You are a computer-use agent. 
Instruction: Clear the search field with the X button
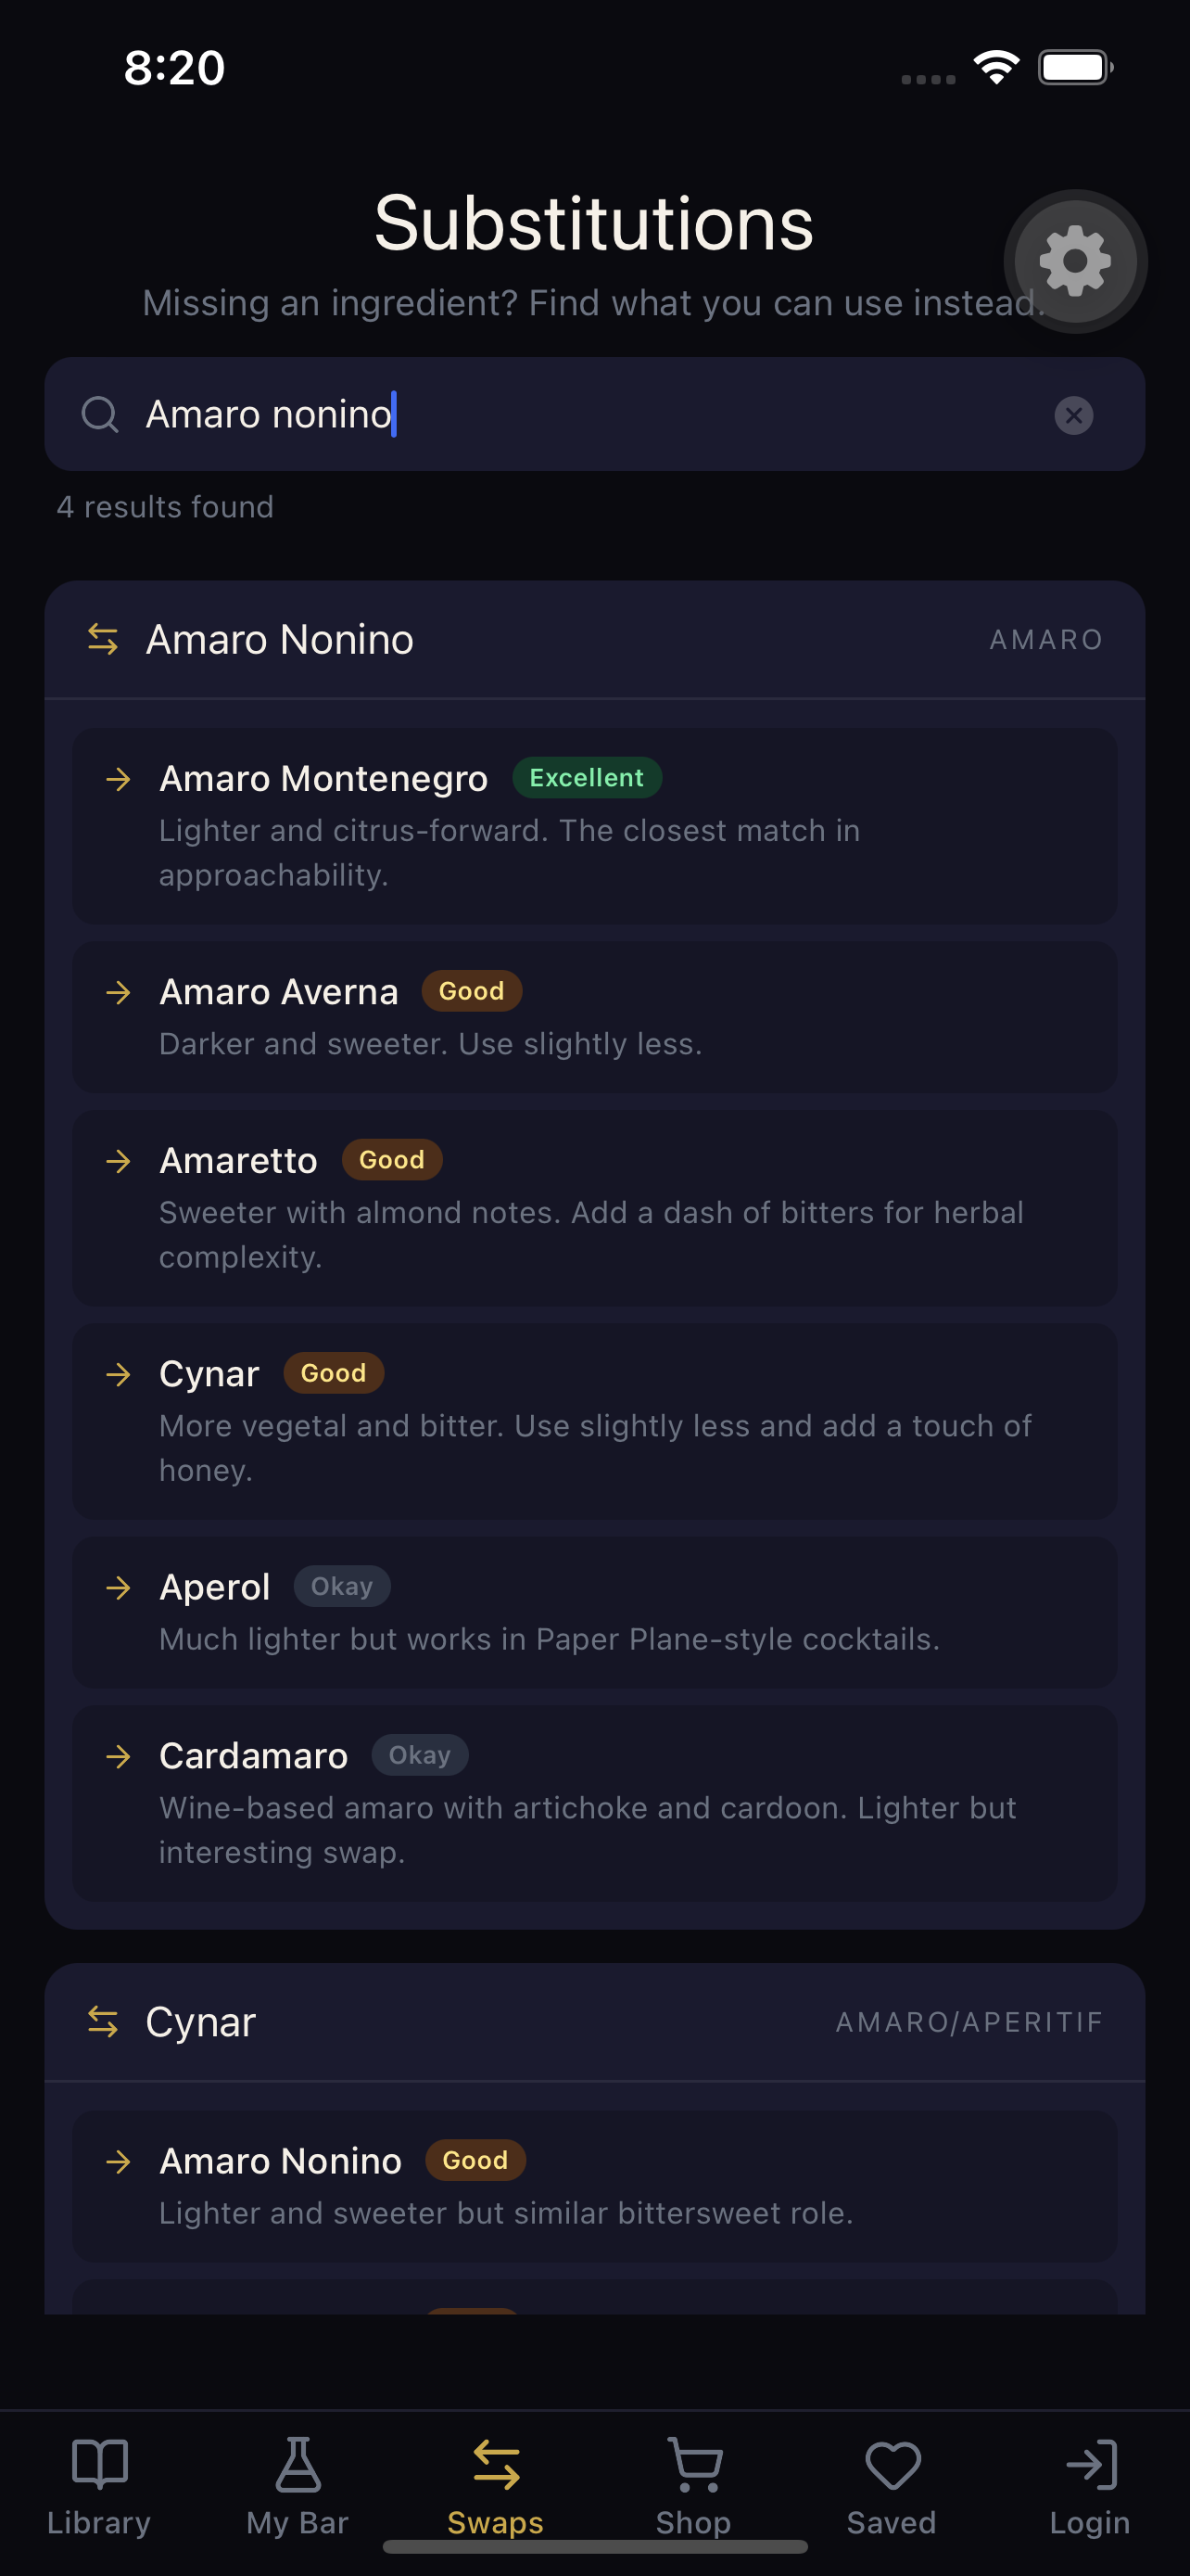pos(1074,415)
